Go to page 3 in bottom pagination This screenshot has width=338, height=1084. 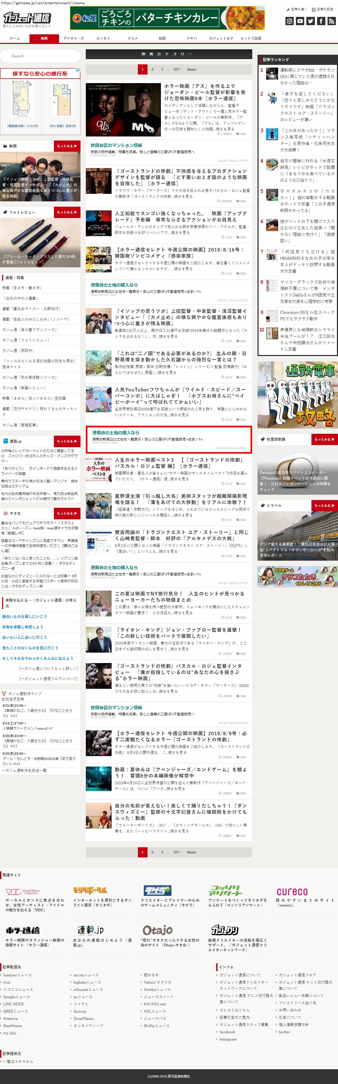[162, 852]
